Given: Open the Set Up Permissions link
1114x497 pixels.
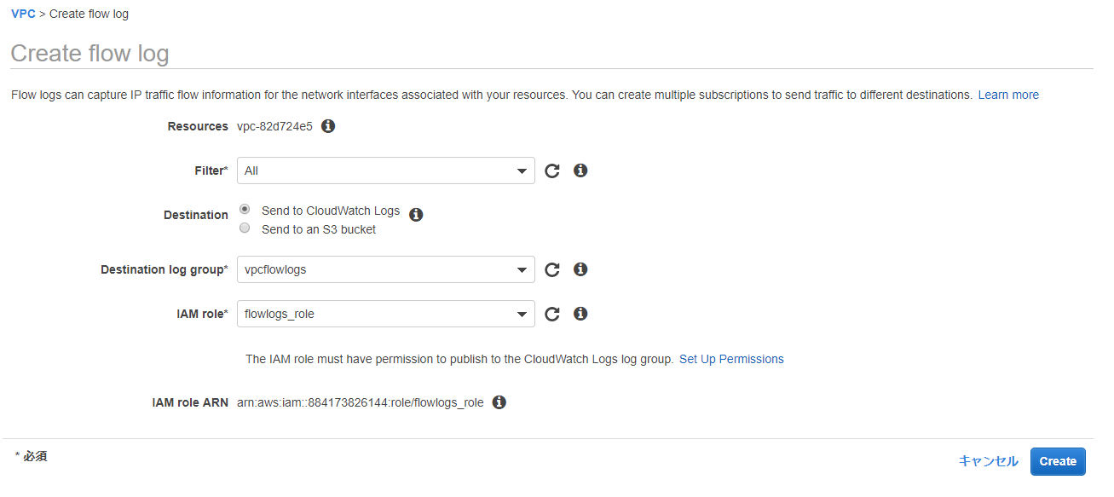Looking at the screenshot, I should click(x=731, y=359).
